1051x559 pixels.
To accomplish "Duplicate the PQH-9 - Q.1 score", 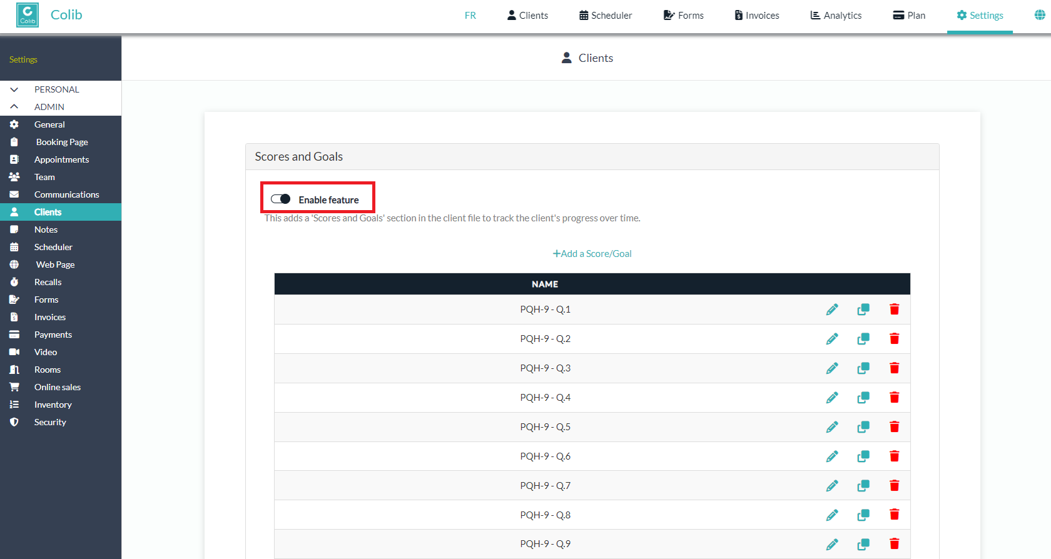I will click(x=863, y=310).
